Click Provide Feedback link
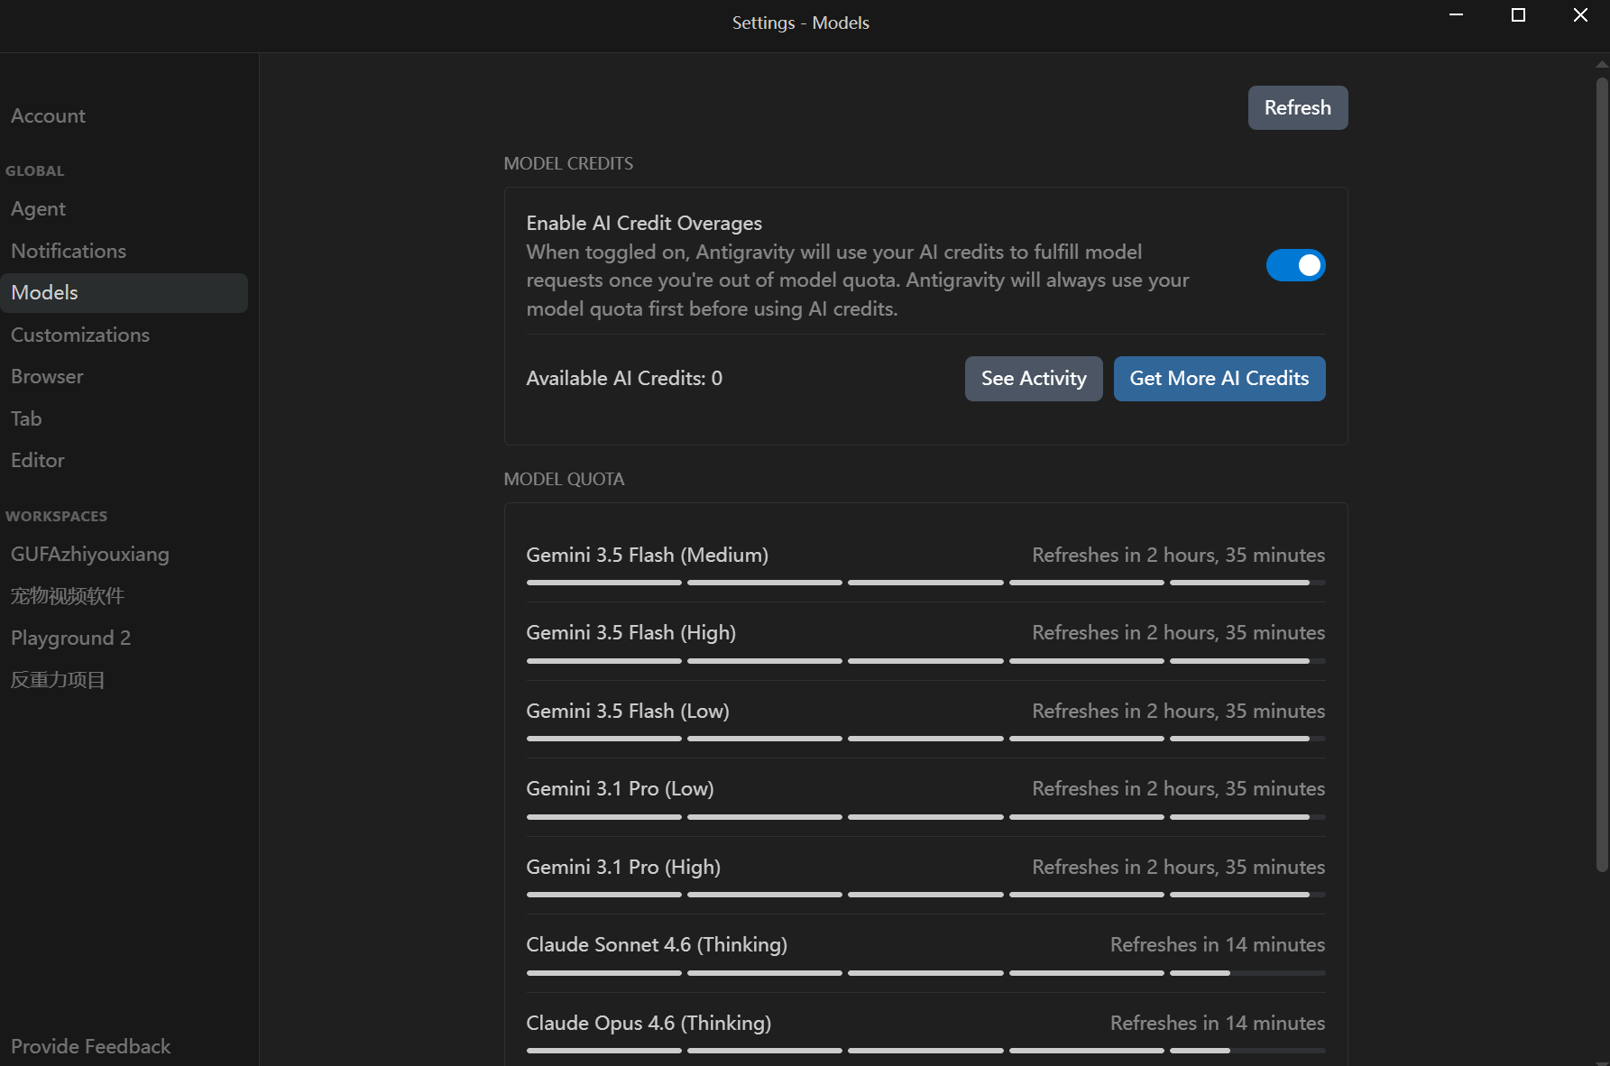The width and height of the screenshot is (1610, 1066). (x=90, y=1046)
